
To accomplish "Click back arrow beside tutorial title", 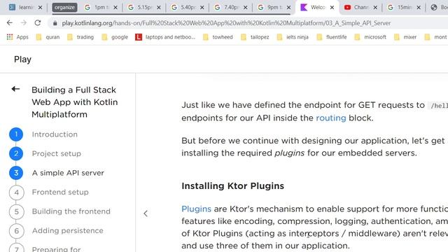I will [15, 89].
